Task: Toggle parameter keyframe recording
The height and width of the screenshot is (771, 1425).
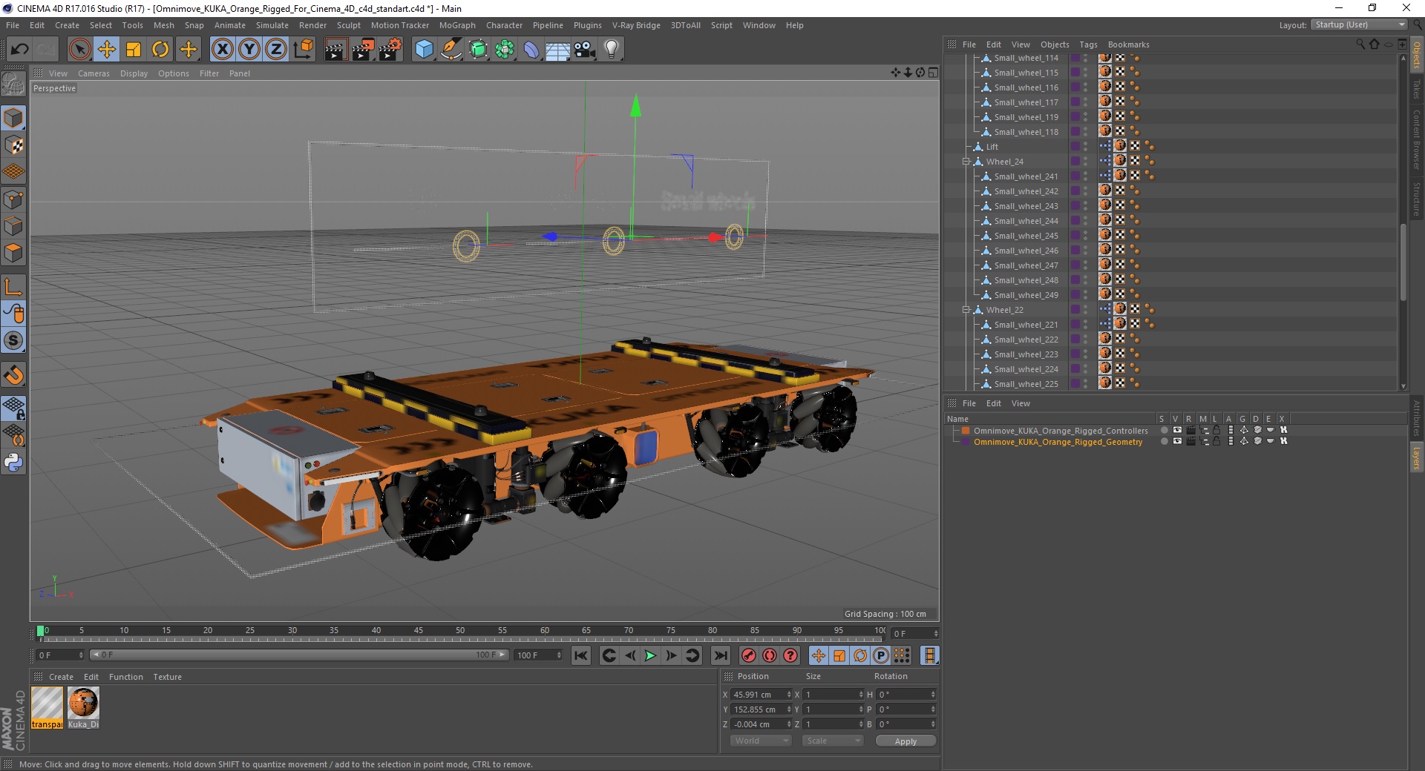Action: click(x=881, y=655)
